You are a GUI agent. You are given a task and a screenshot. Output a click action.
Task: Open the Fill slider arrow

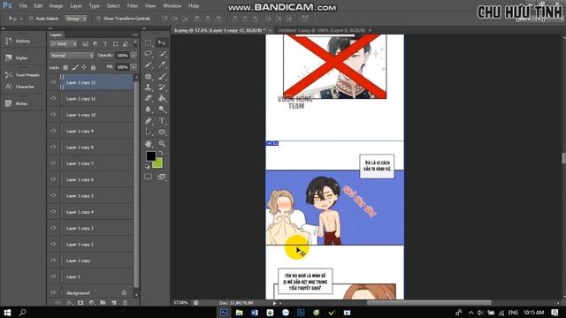tap(134, 67)
